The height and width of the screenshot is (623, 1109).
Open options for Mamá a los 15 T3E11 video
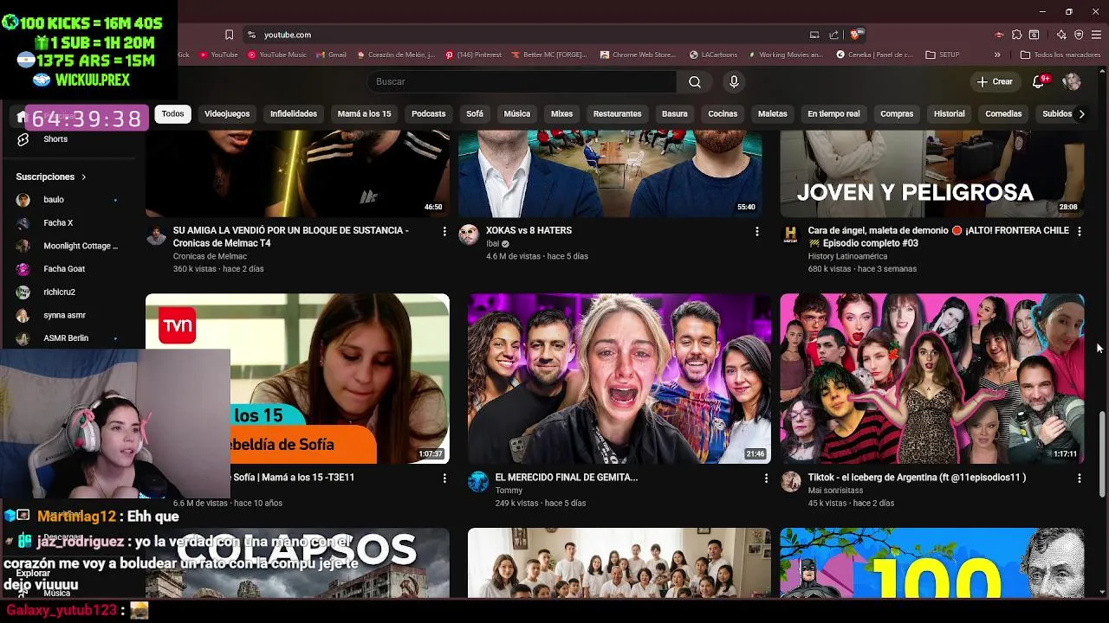[444, 478]
